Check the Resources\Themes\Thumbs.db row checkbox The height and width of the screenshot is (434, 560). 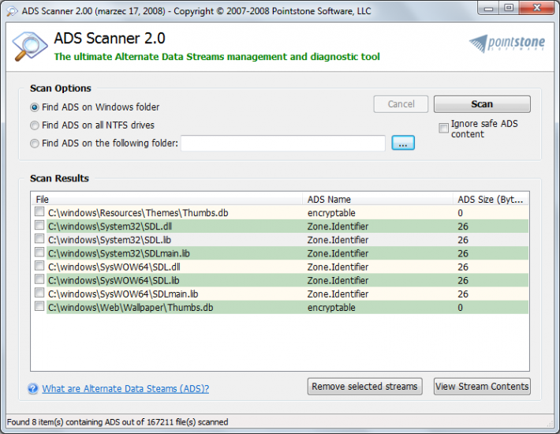39,211
